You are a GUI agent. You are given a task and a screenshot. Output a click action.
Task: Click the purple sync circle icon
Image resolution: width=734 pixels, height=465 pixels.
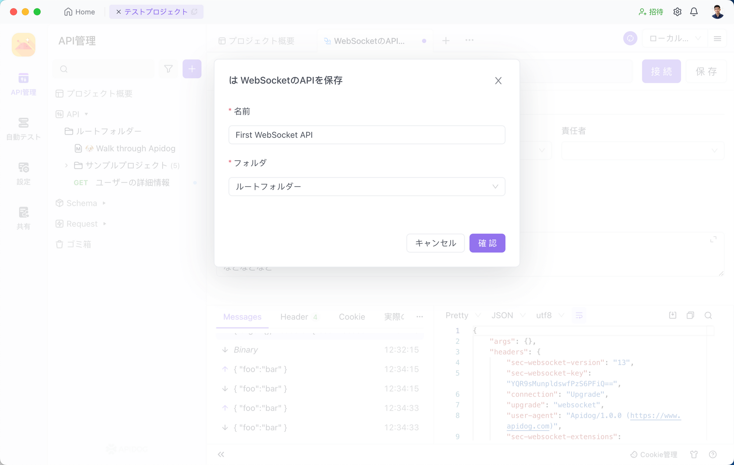(630, 38)
